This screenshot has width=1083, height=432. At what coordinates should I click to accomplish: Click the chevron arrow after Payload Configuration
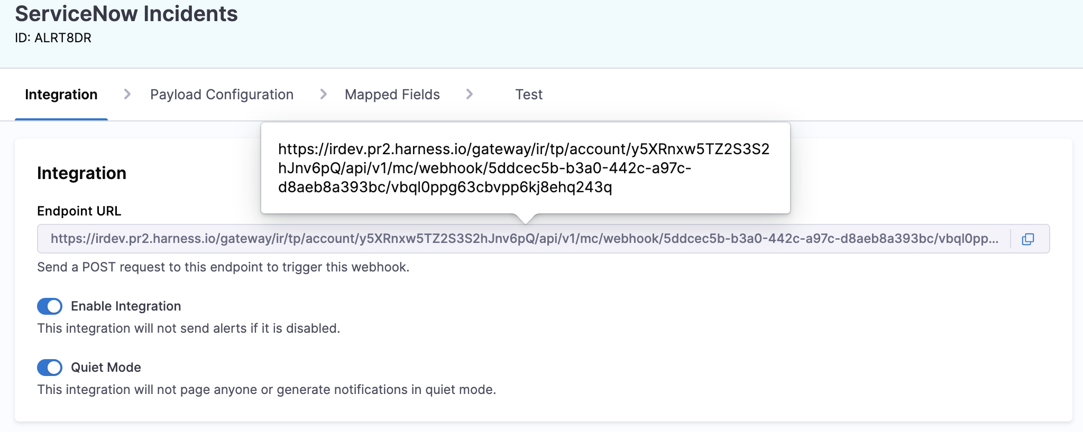point(323,95)
